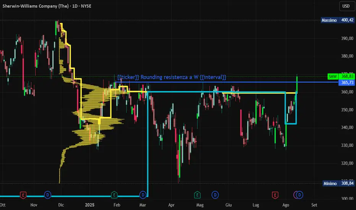Click the Feb label on time axis
Screen dimensions: 356x210
point(117,205)
